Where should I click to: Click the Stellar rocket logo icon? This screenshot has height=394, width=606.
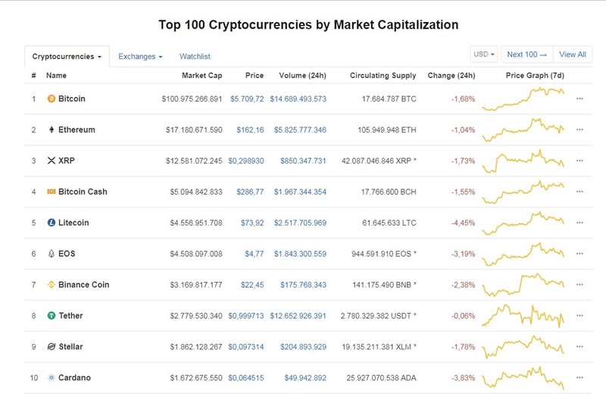(51, 346)
